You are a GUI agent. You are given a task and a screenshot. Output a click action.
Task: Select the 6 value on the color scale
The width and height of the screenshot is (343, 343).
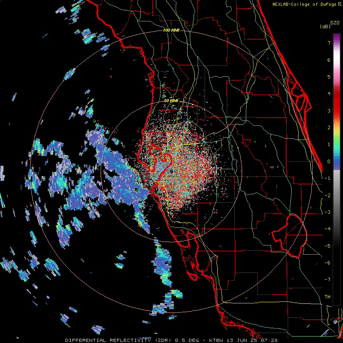[x=329, y=60]
